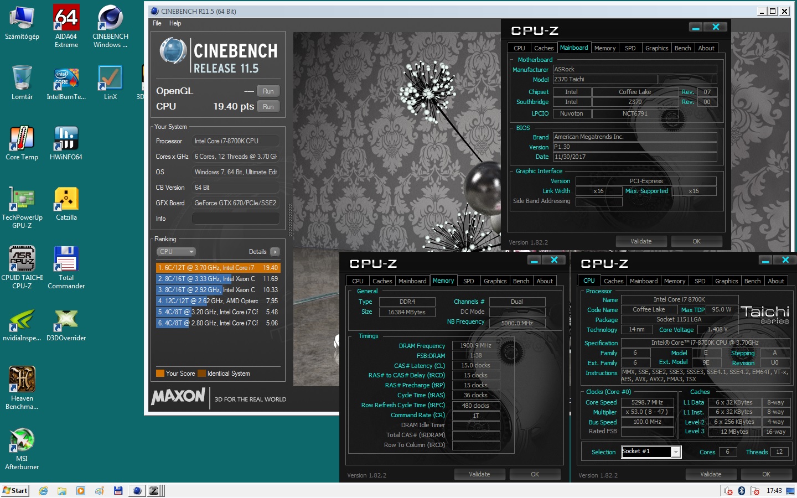The height and width of the screenshot is (498, 797).
Task: Open SPD tab in Mainboard CPU-Z window
Action: tap(630, 48)
